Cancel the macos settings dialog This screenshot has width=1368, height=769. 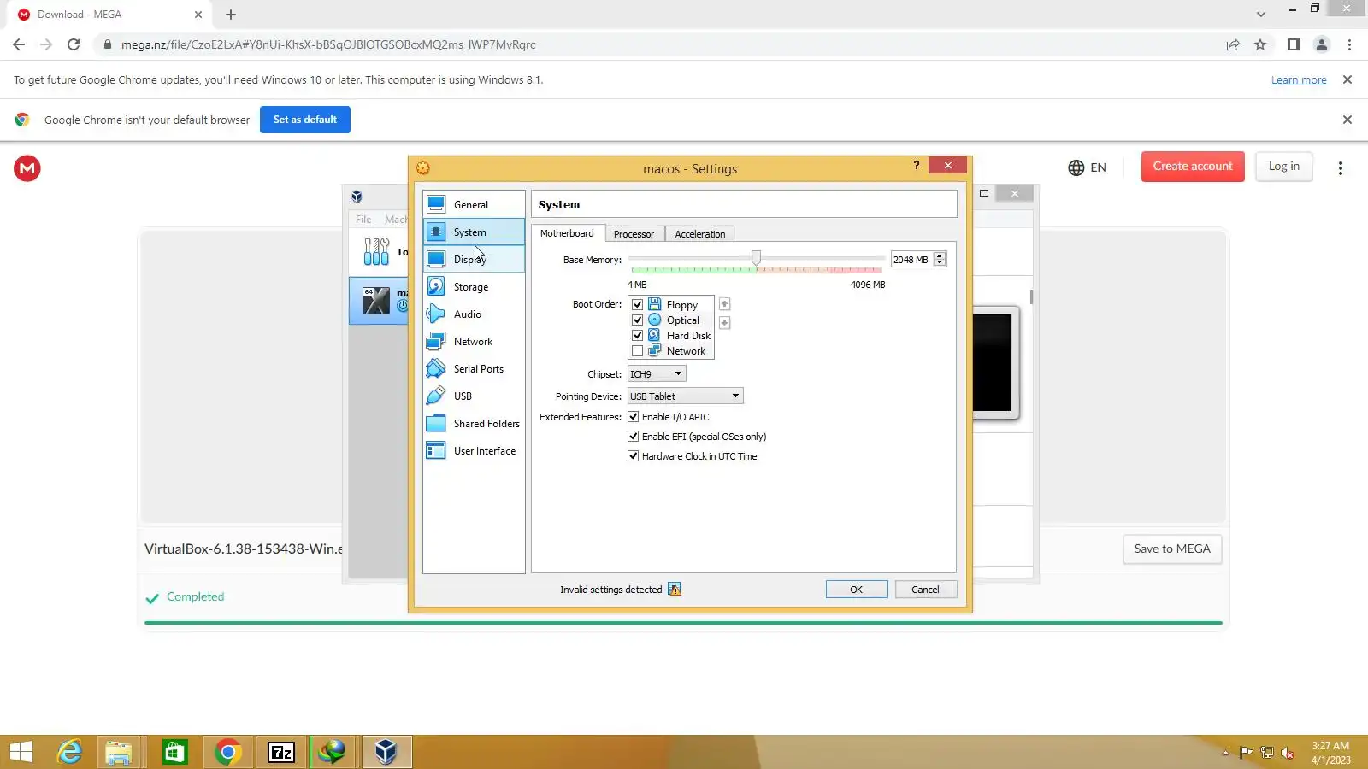(926, 589)
